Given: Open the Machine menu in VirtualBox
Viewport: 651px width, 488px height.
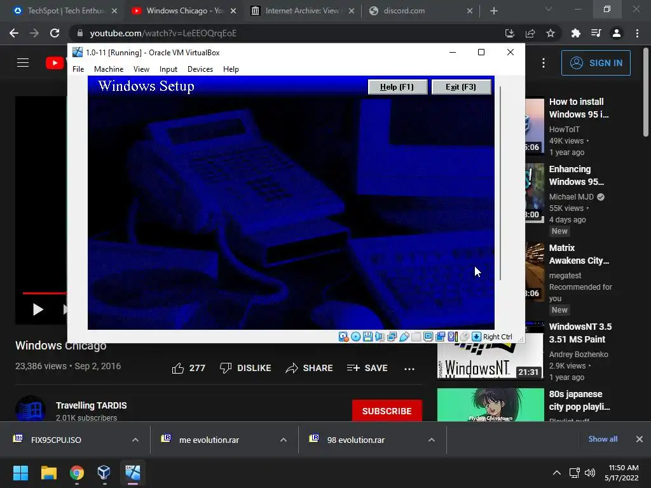Looking at the screenshot, I should tap(109, 69).
